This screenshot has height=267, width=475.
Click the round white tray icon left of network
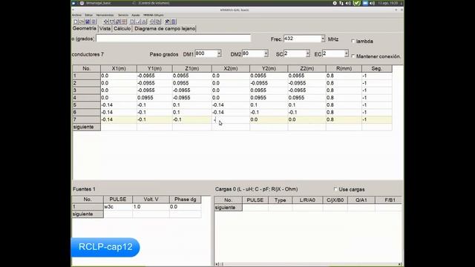(x=335, y=3)
